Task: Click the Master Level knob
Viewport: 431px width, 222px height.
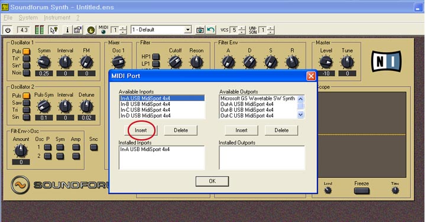Action: tap(326, 62)
